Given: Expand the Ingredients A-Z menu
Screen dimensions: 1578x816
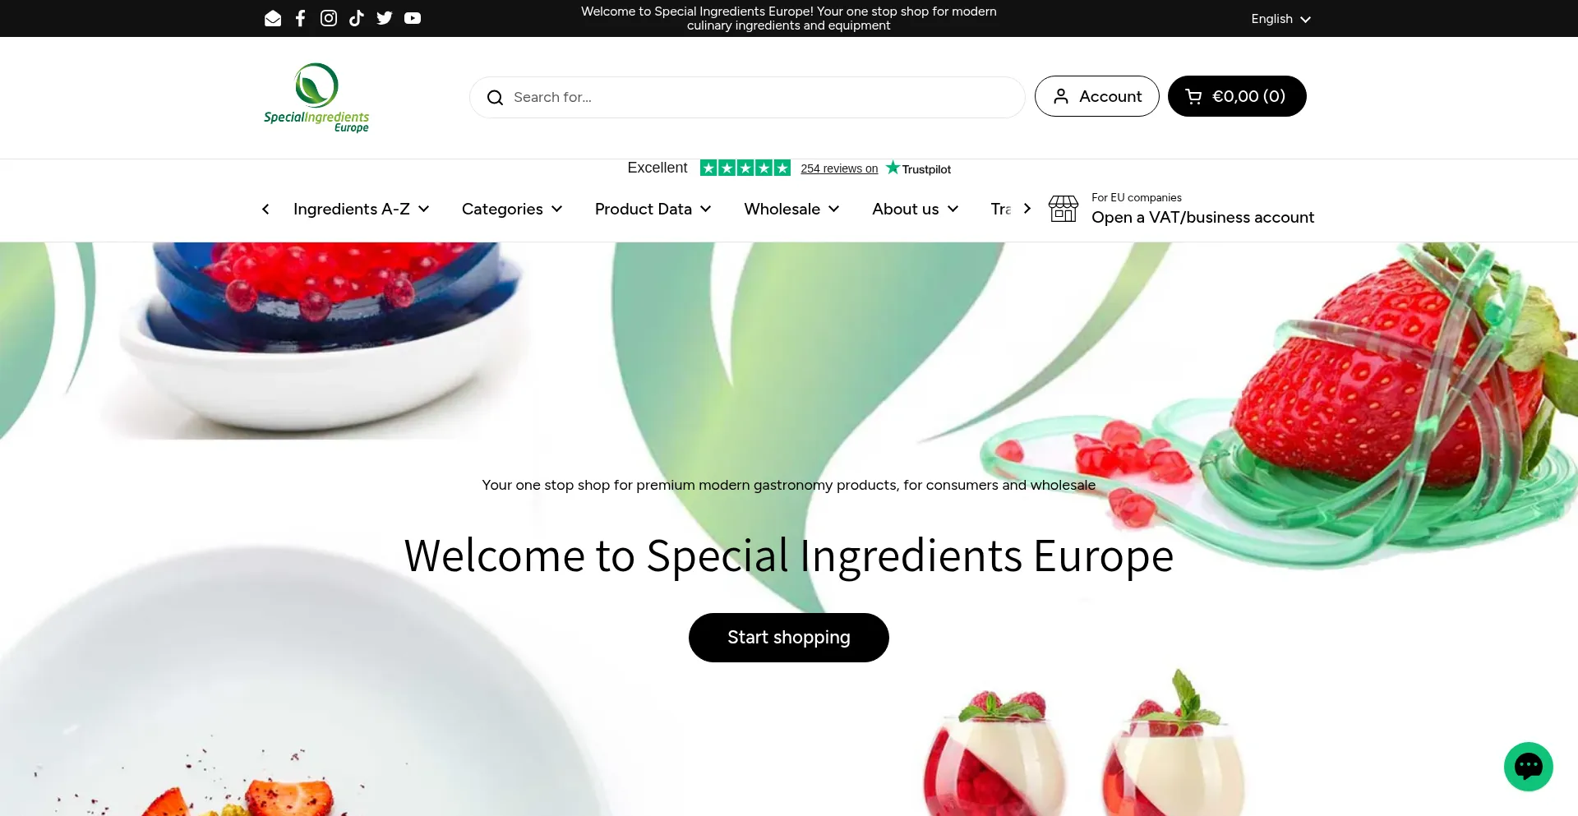Looking at the screenshot, I should (361, 209).
